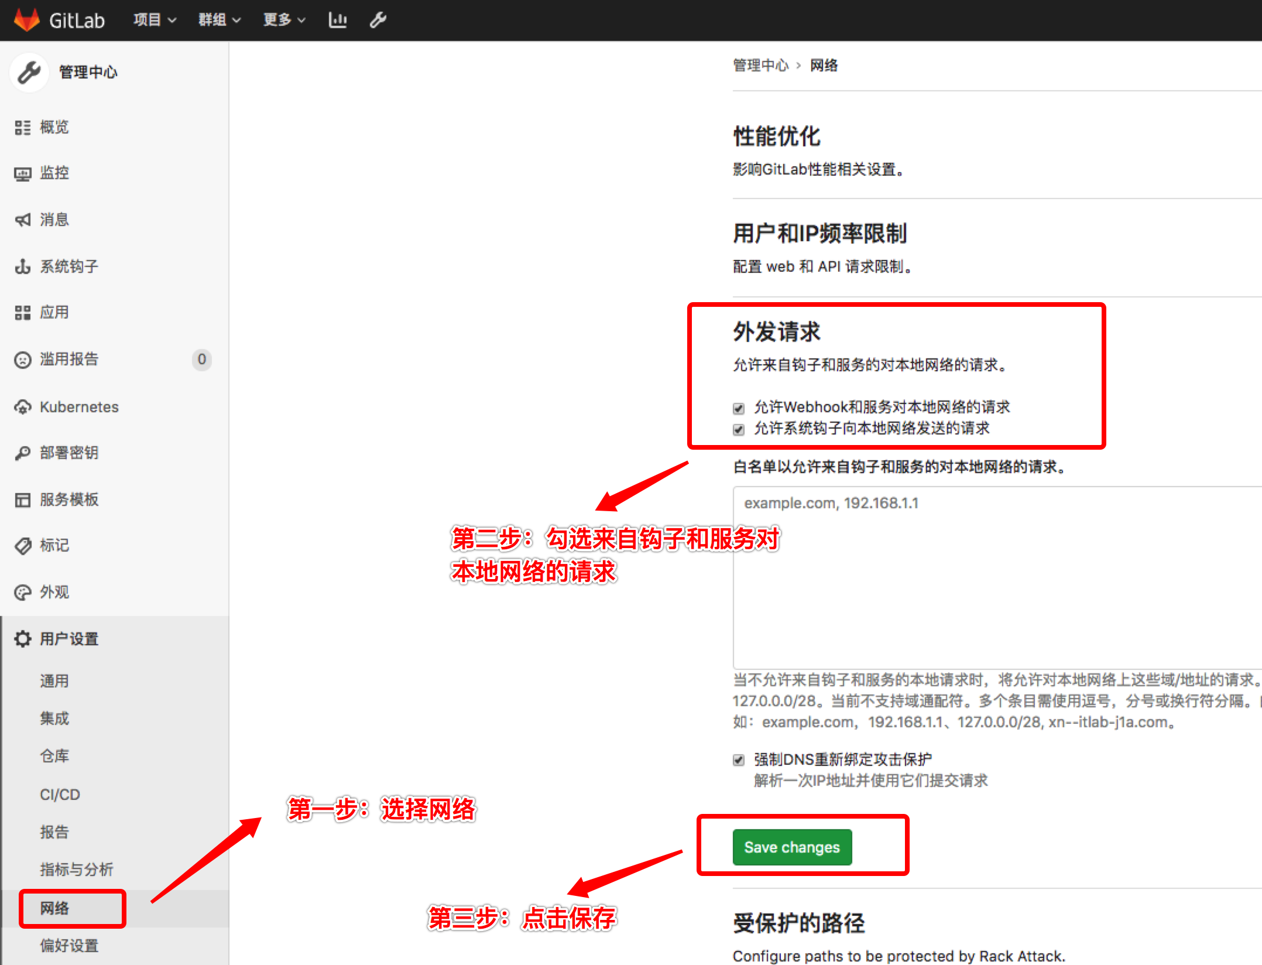
Task: Click the wrench admin icon in navbar
Action: tap(378, 20)
